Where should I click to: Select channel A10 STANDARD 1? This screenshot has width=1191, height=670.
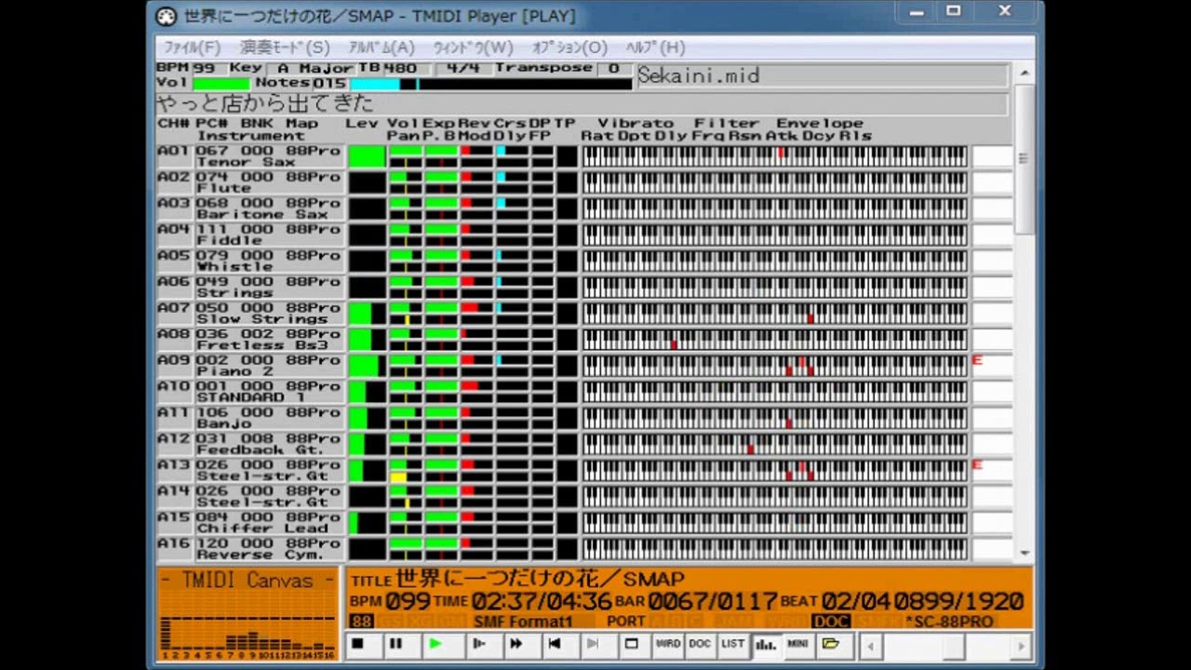tap(249, 392)
